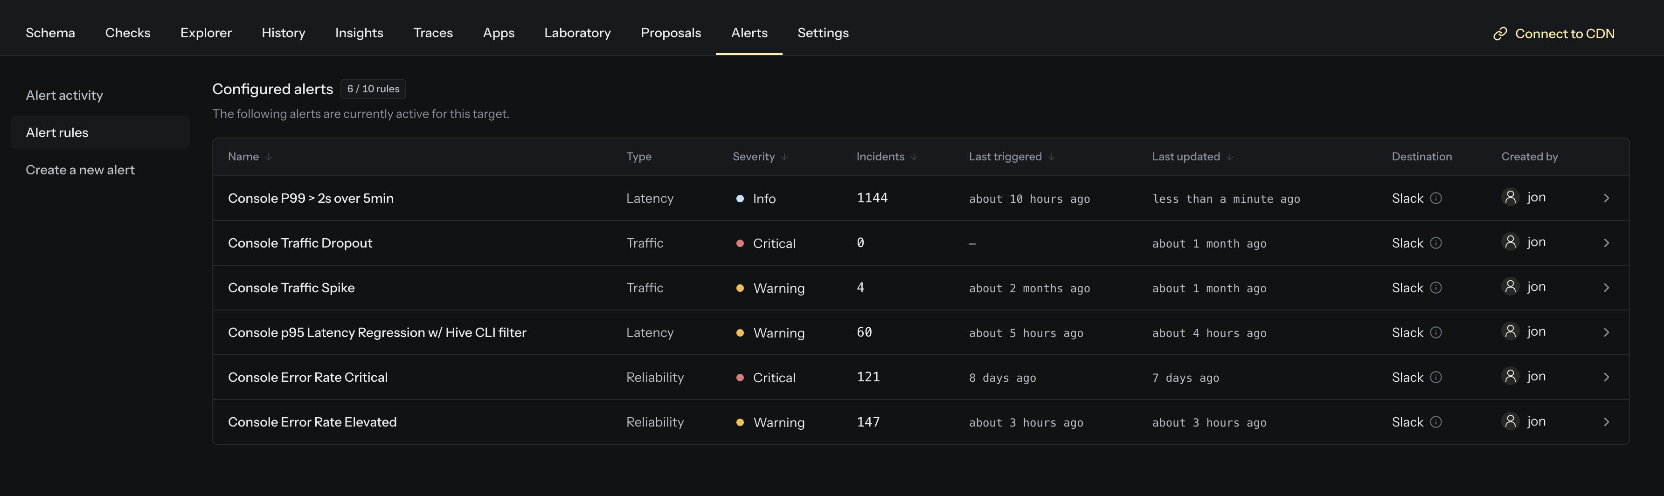Open the Console Traffic Spike alert name

coord(291,288)
